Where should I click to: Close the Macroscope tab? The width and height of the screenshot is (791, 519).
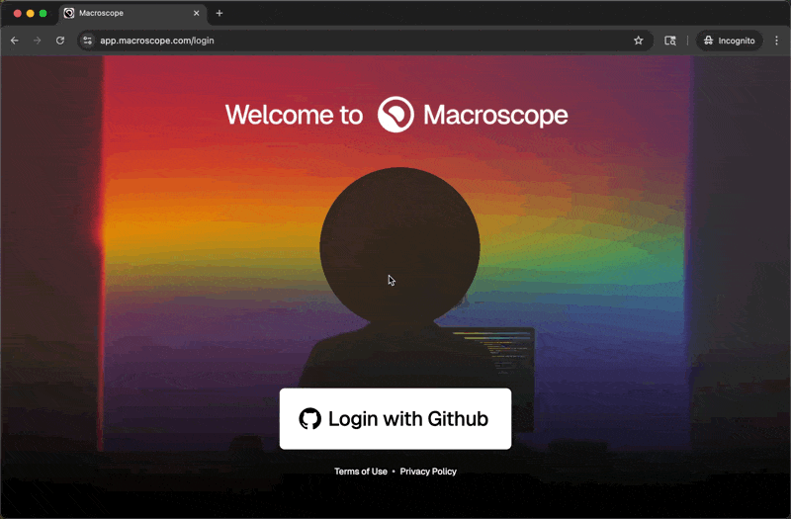pyautogui.click(x=196, y=13)
